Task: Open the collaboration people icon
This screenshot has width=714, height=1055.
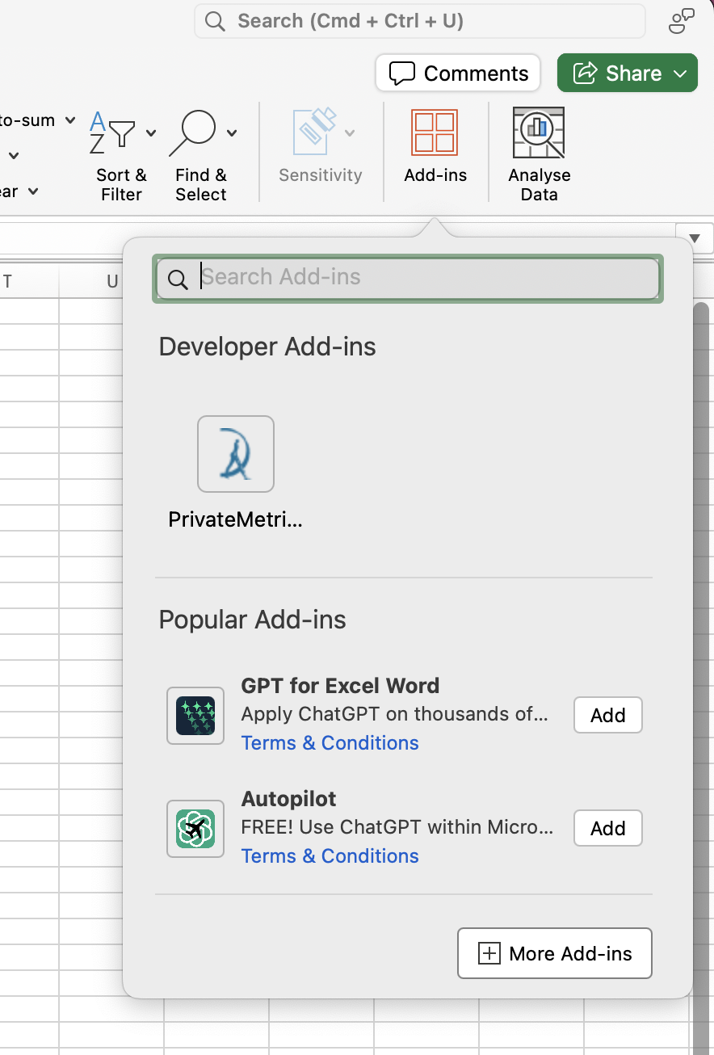Action: [x=681, y=21]
